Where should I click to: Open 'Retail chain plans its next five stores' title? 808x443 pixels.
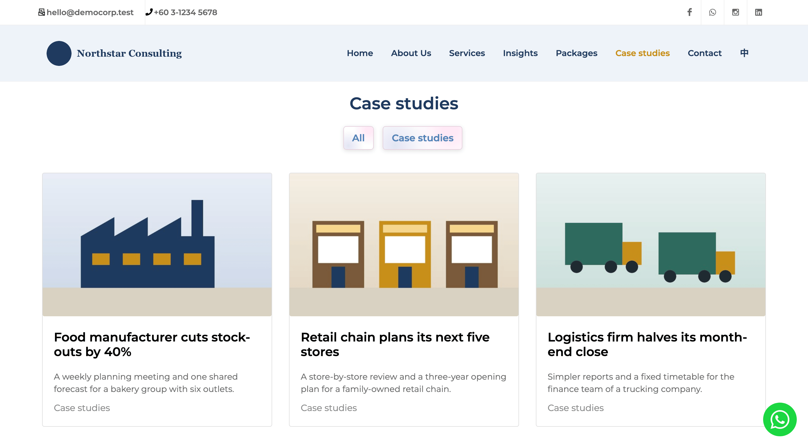coord(395,344)
